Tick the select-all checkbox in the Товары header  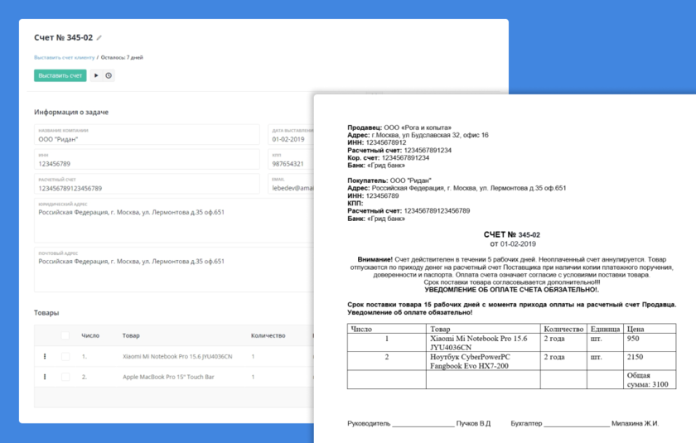(x=66, y=335)
